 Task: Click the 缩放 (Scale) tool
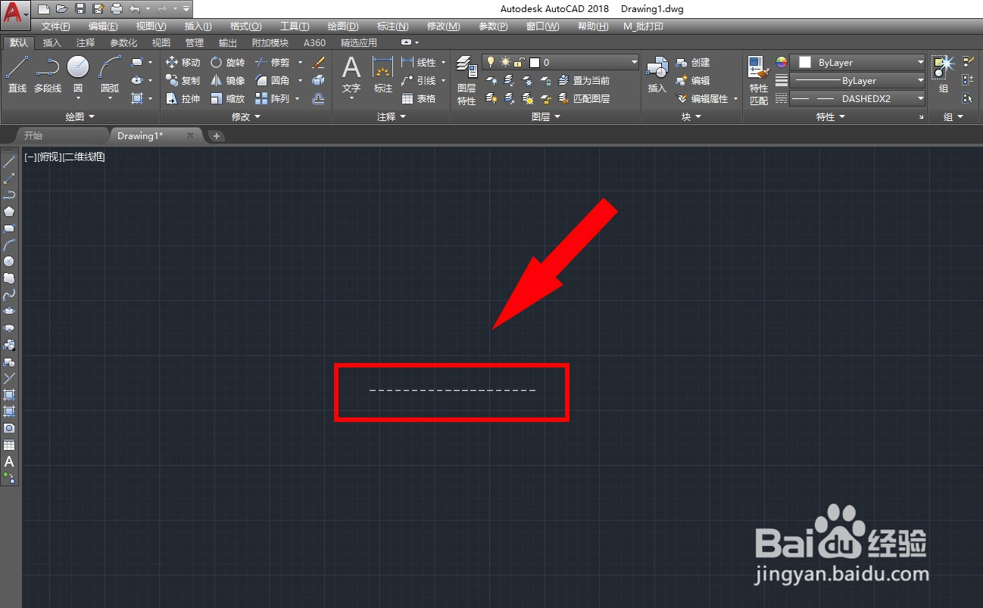[227, 98]
